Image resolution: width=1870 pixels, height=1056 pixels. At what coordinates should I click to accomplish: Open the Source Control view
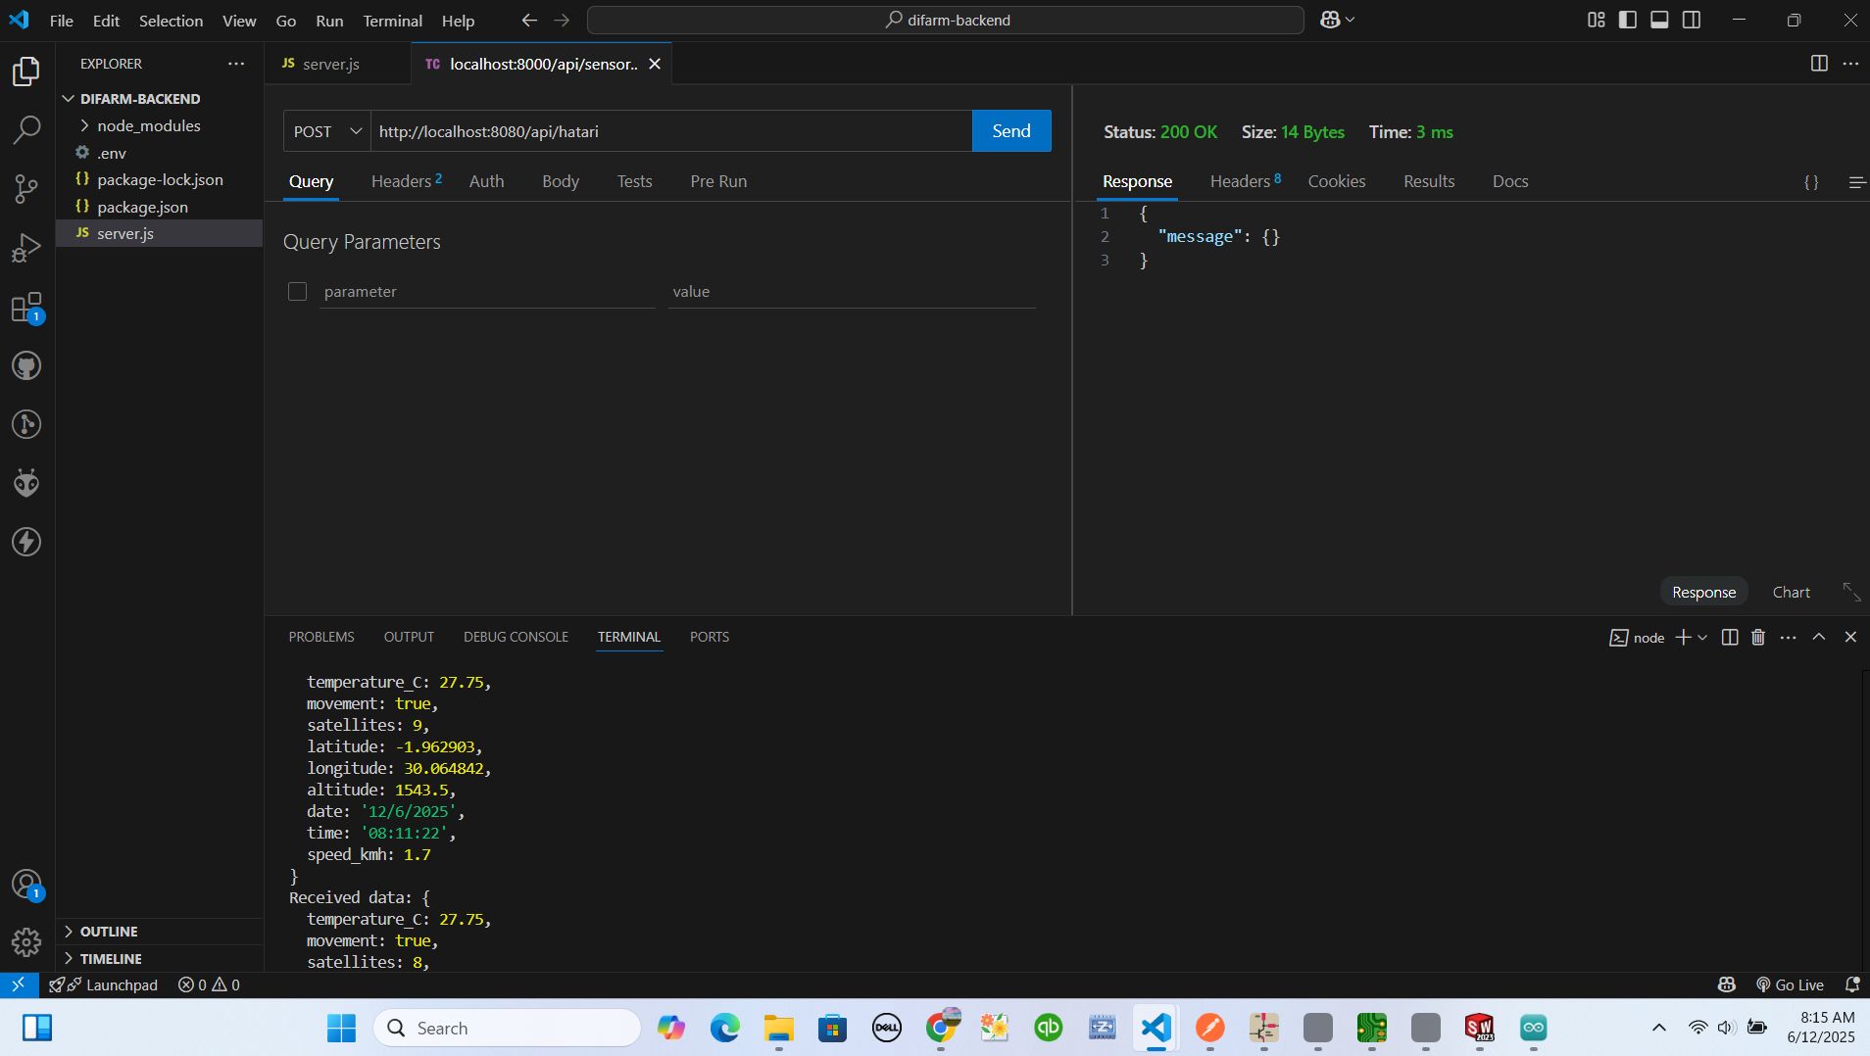pos(26,188)
